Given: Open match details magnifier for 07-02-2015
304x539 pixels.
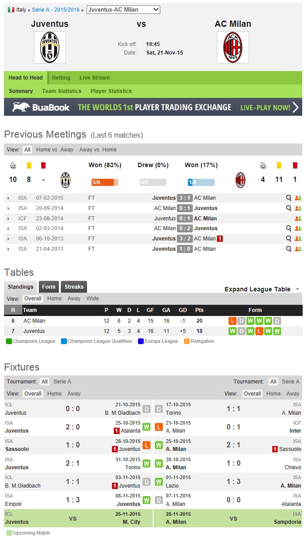Looking at the screenshot, I should (289, 198).
